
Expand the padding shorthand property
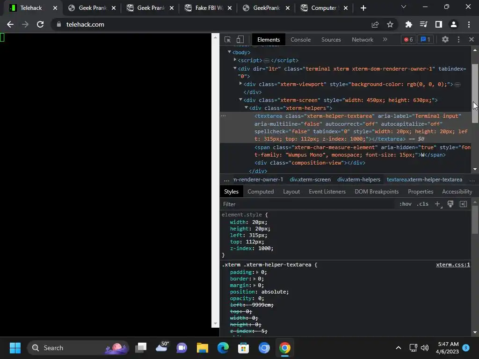[x=257, y=272]
